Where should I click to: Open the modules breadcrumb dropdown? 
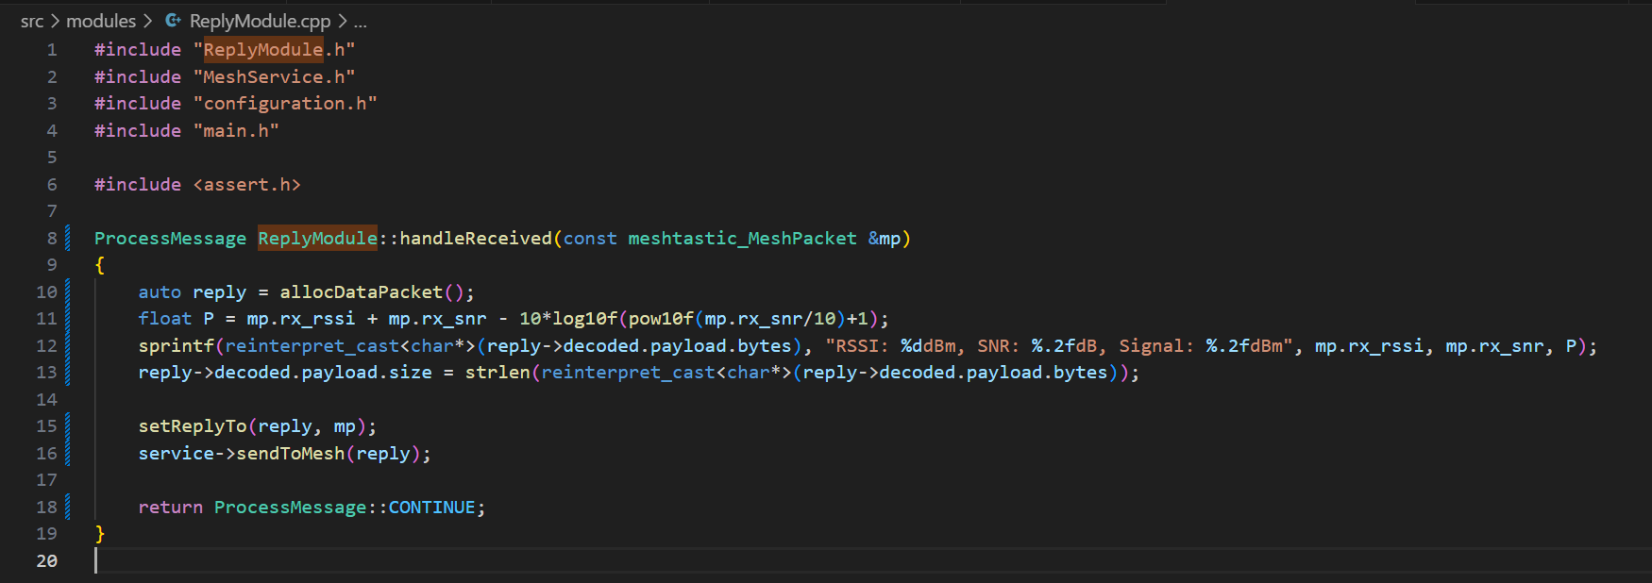tap(101, 21)
